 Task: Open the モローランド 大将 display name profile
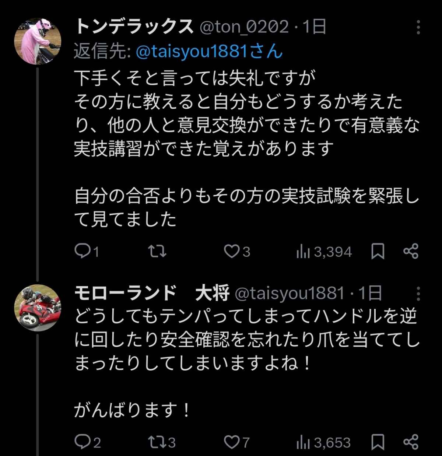pos(152,293)
